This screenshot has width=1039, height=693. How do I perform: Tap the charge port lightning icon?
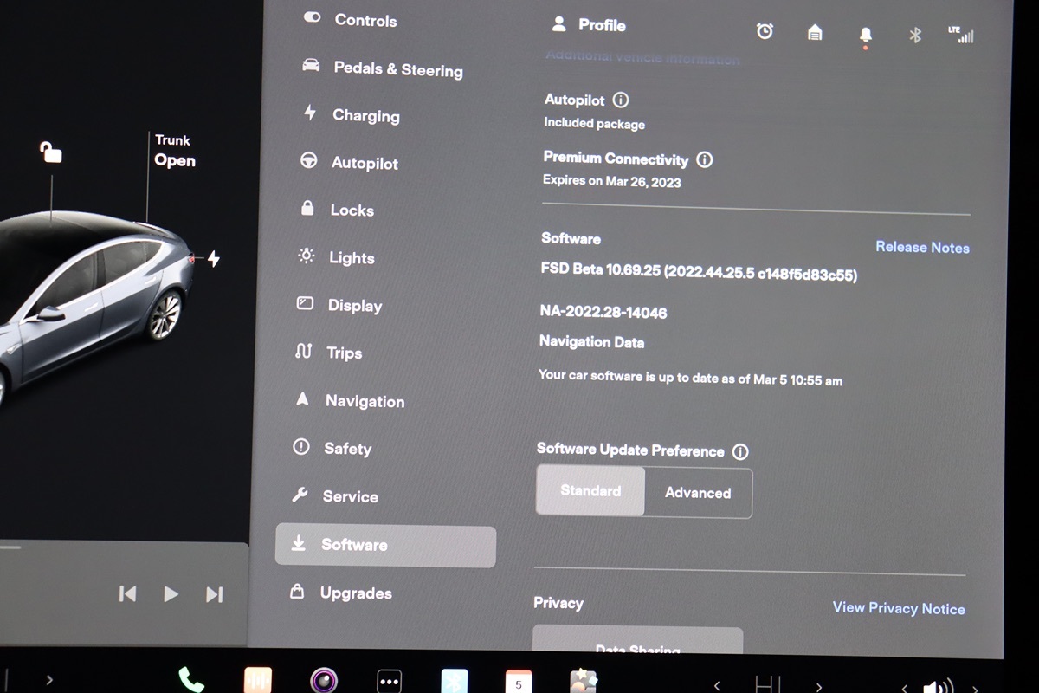[x=213, y=259]
